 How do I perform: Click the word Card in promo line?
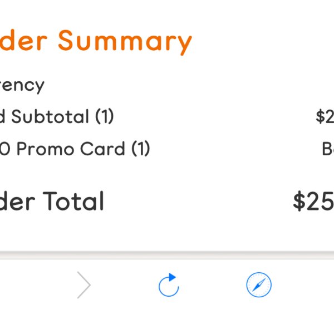[x=102, y=149]
